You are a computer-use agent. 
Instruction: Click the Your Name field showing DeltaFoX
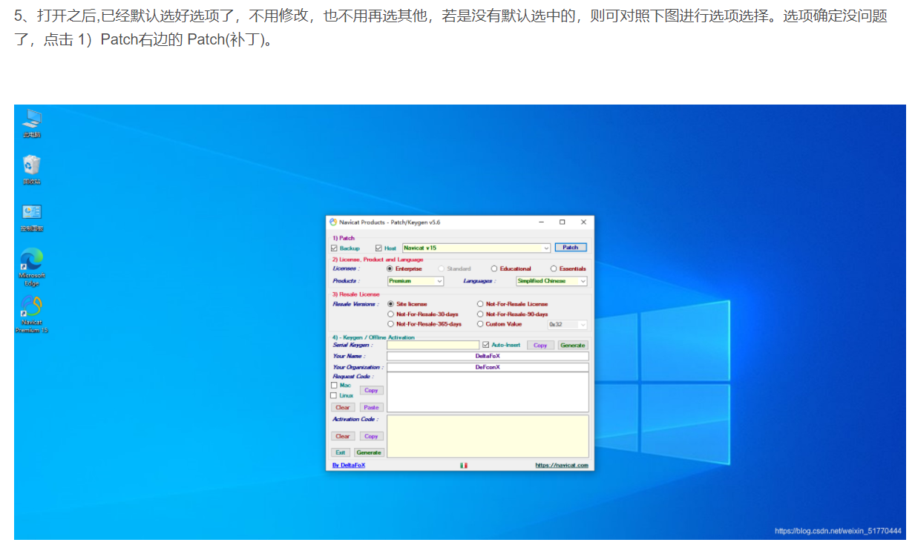click(x=488, y=356)
